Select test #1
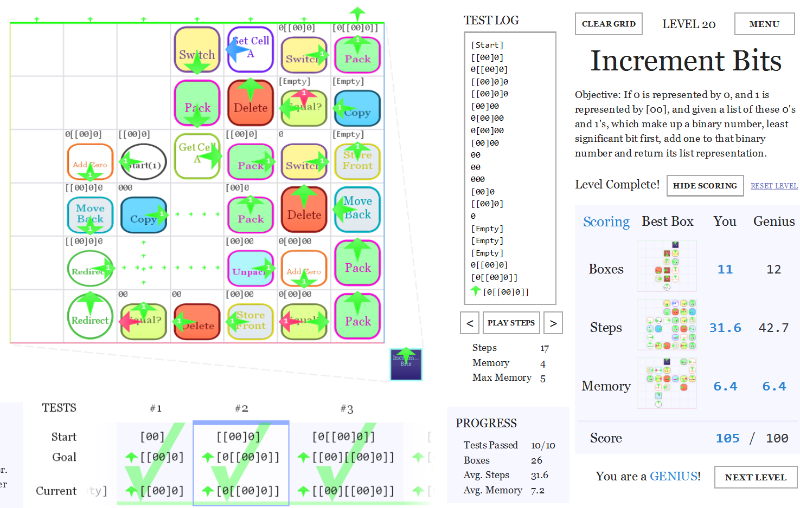This screenshot has height=508, width=800. pos(156,408)
